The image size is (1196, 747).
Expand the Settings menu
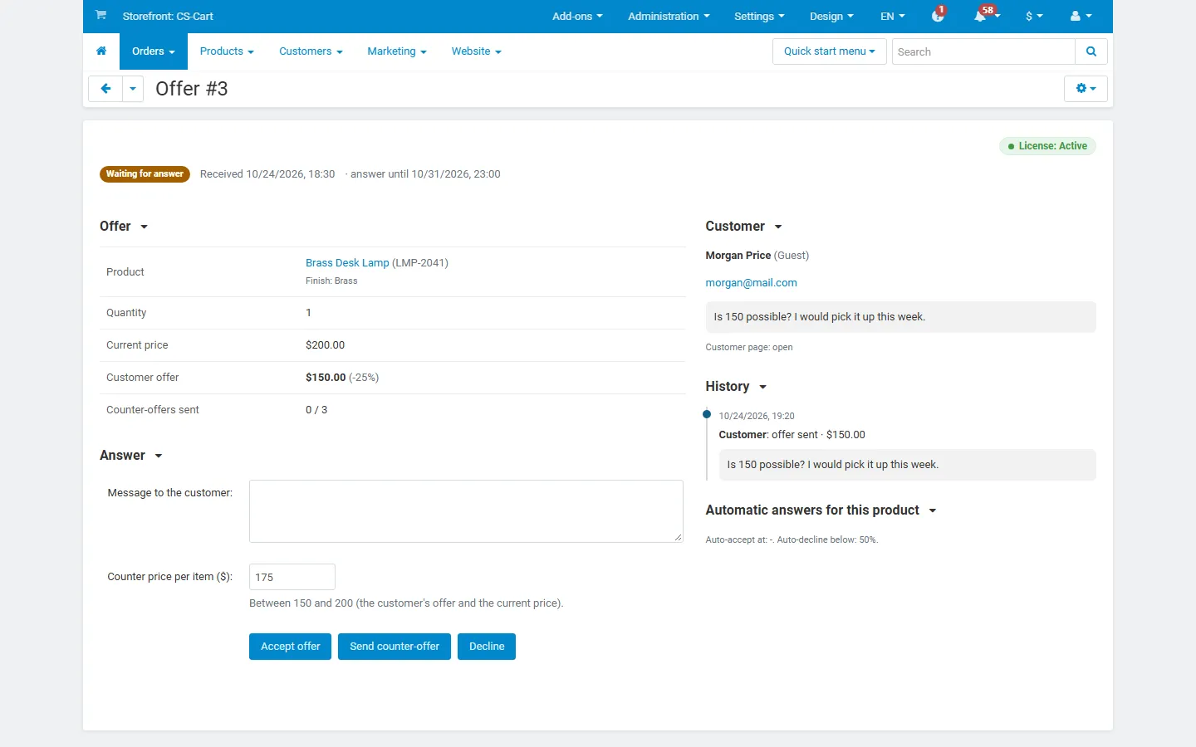tap(759, 17)
